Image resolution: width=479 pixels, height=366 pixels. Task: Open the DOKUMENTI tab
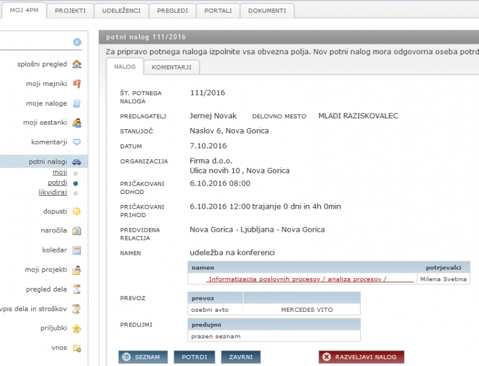coord(267,11)
